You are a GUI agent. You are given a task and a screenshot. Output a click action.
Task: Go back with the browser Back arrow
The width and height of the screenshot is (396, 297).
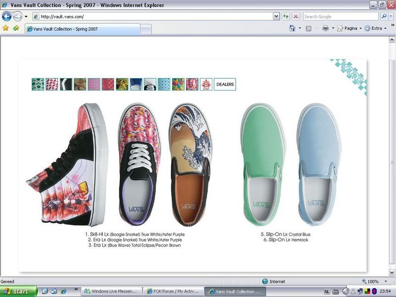(7, 17)
